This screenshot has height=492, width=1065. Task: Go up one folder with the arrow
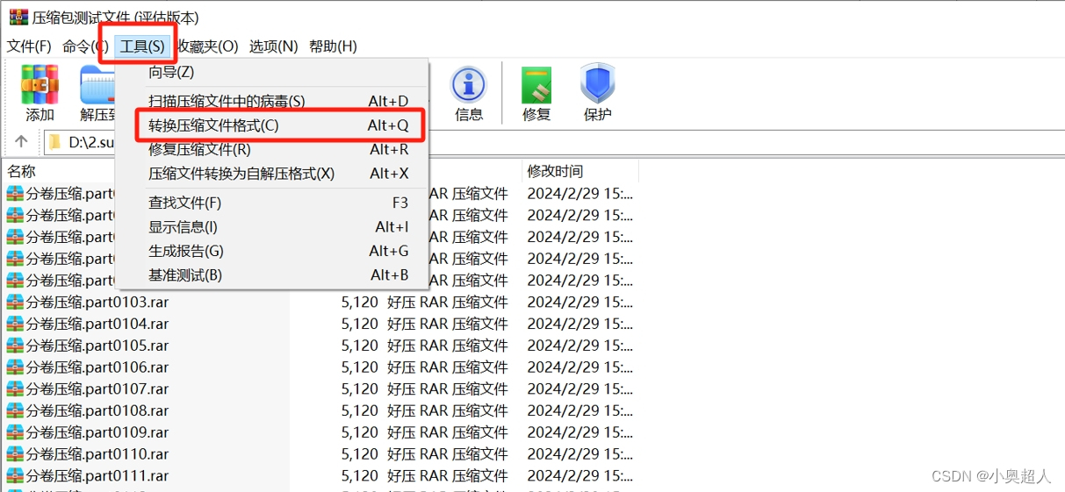[22, 141]
